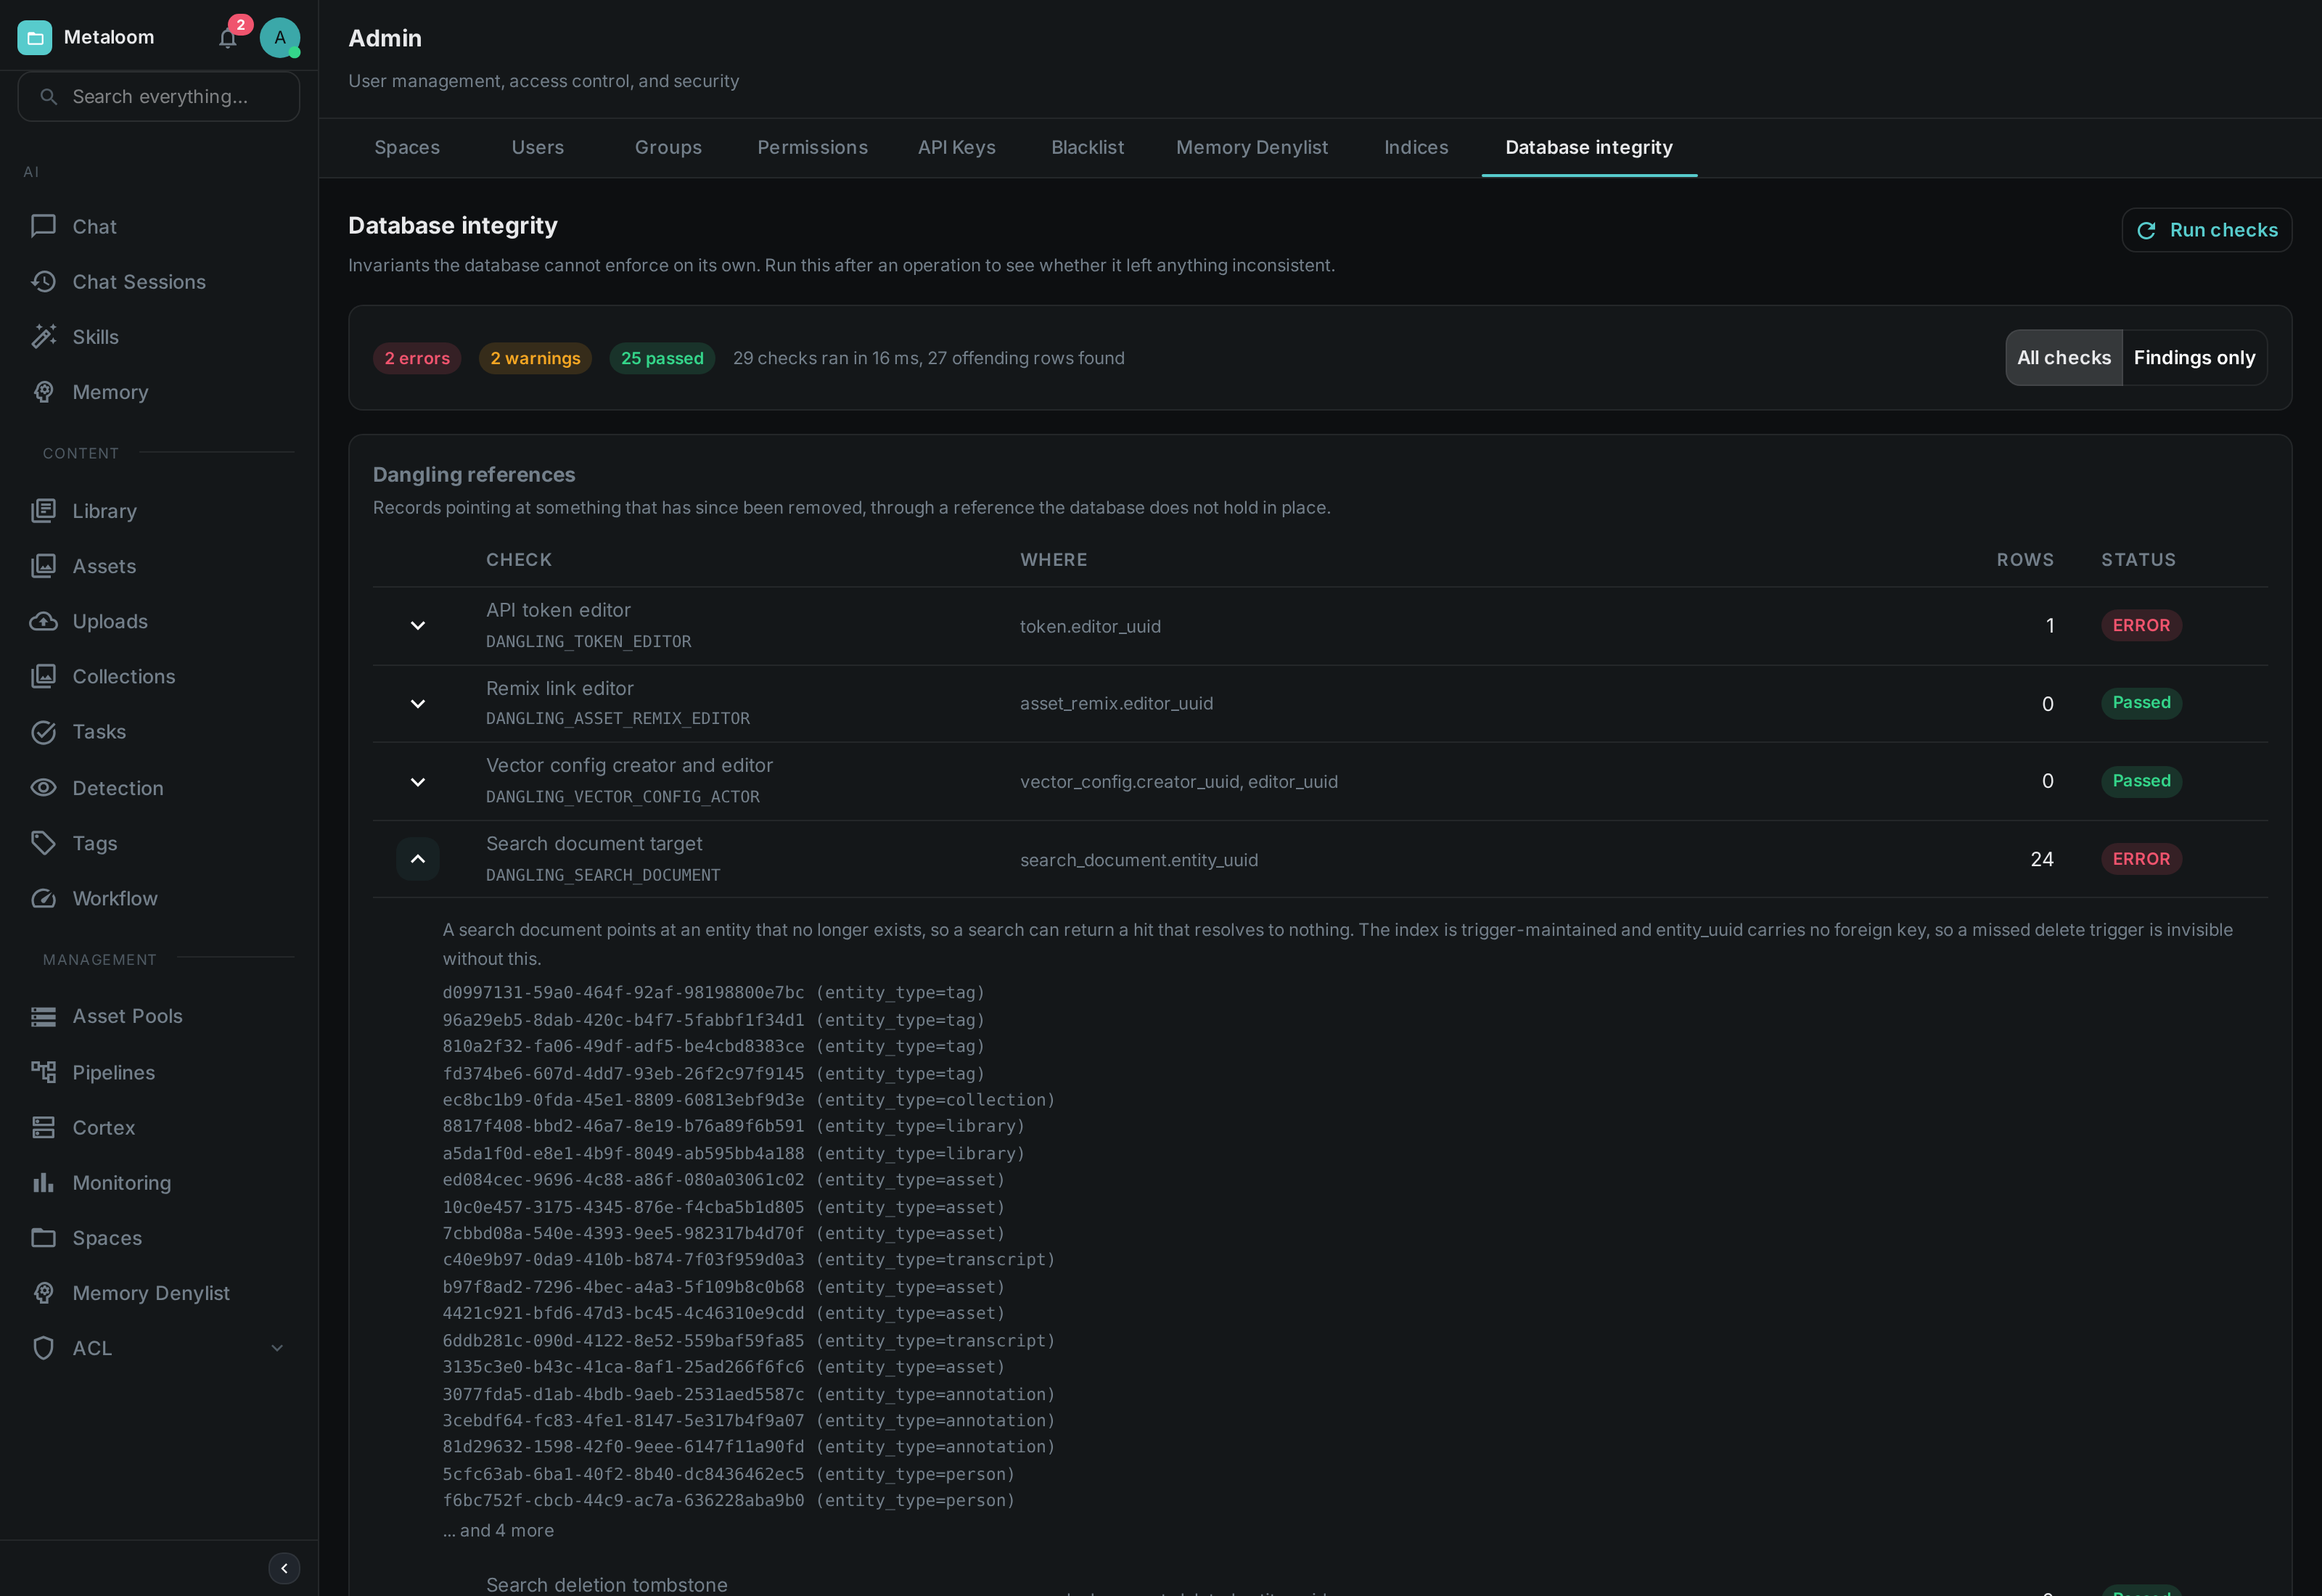Click the search_document.entity_uuid cell
Screen dimensions: 2322x1596
pyautogui.click(x=1139, y=860)
